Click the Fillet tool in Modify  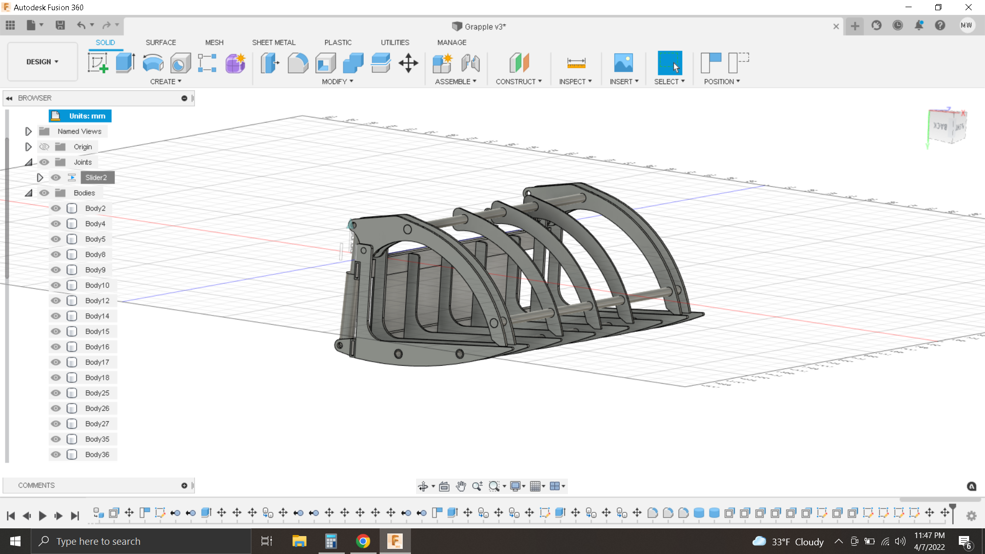[298, 63]
